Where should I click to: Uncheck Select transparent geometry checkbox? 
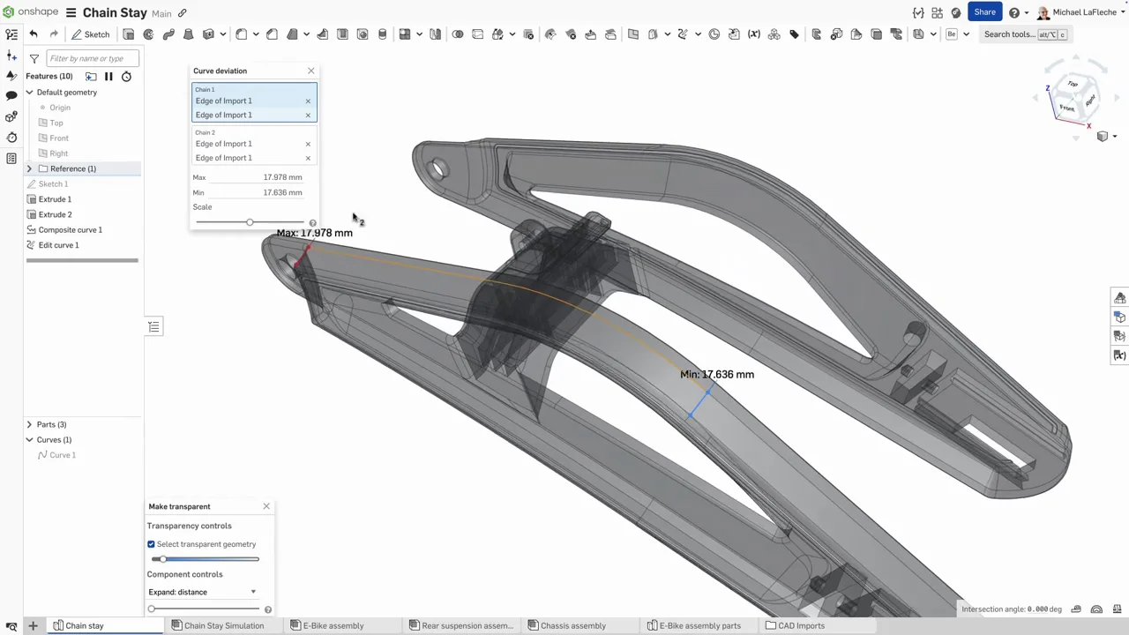coord(151,544)
